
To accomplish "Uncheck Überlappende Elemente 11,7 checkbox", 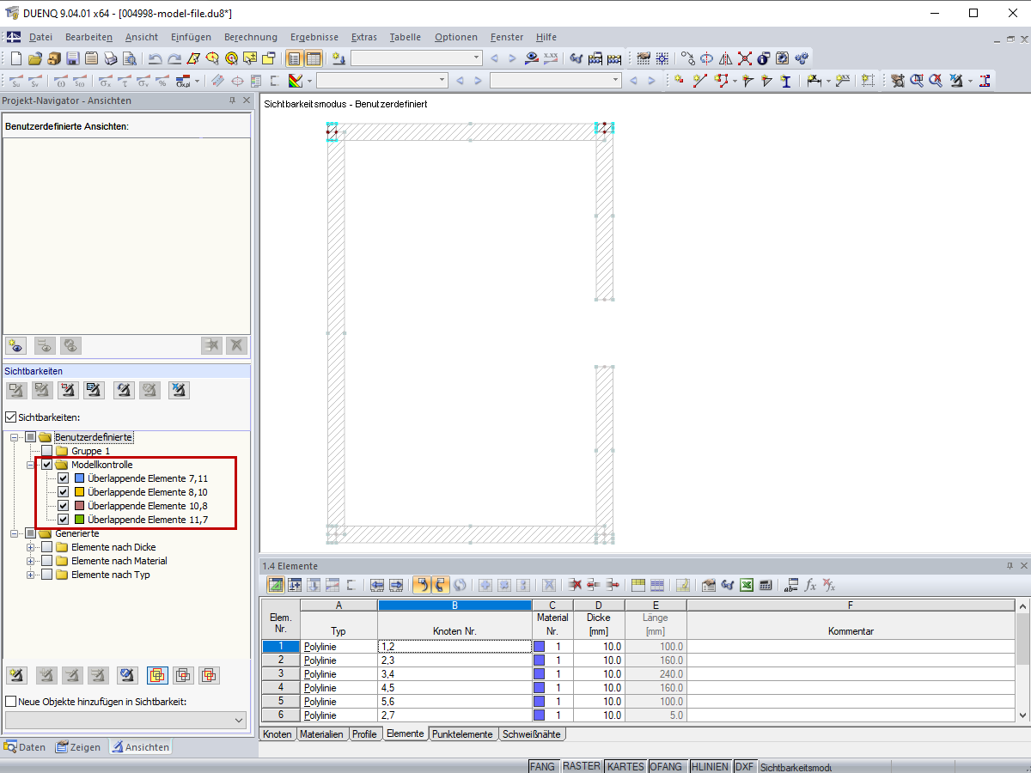I will click(63, 520).
